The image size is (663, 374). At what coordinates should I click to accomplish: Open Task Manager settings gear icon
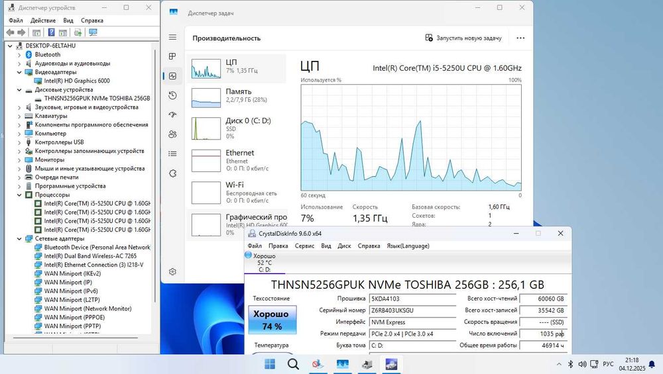172,272
